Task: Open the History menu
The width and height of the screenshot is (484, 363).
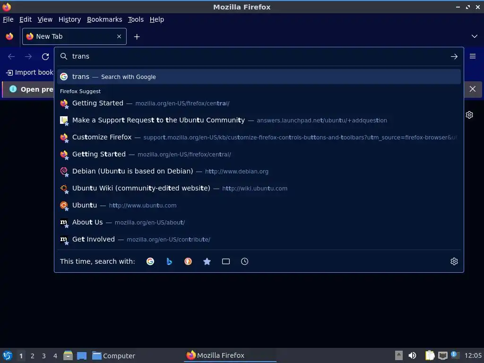Action: click(70, 19)
